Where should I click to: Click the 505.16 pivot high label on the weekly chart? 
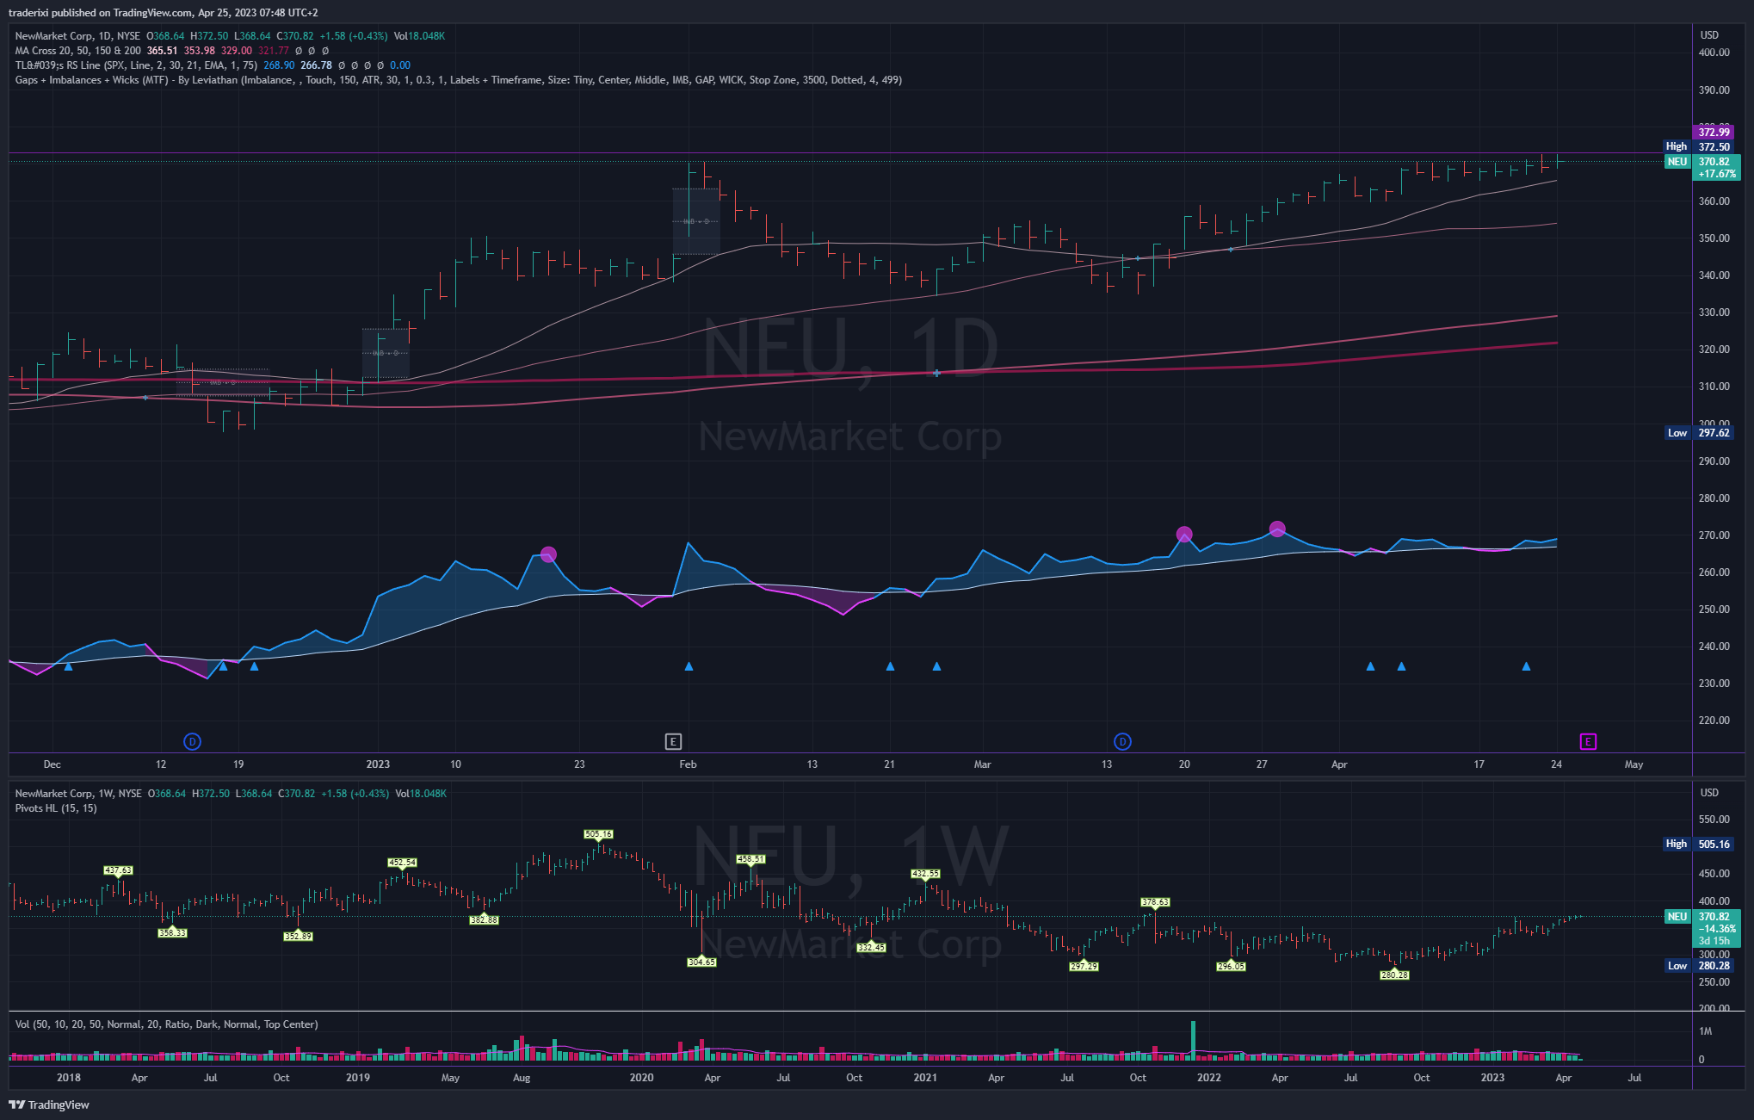click(x=598, y=834)
